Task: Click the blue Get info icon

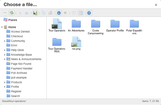Action: point(59,13)
